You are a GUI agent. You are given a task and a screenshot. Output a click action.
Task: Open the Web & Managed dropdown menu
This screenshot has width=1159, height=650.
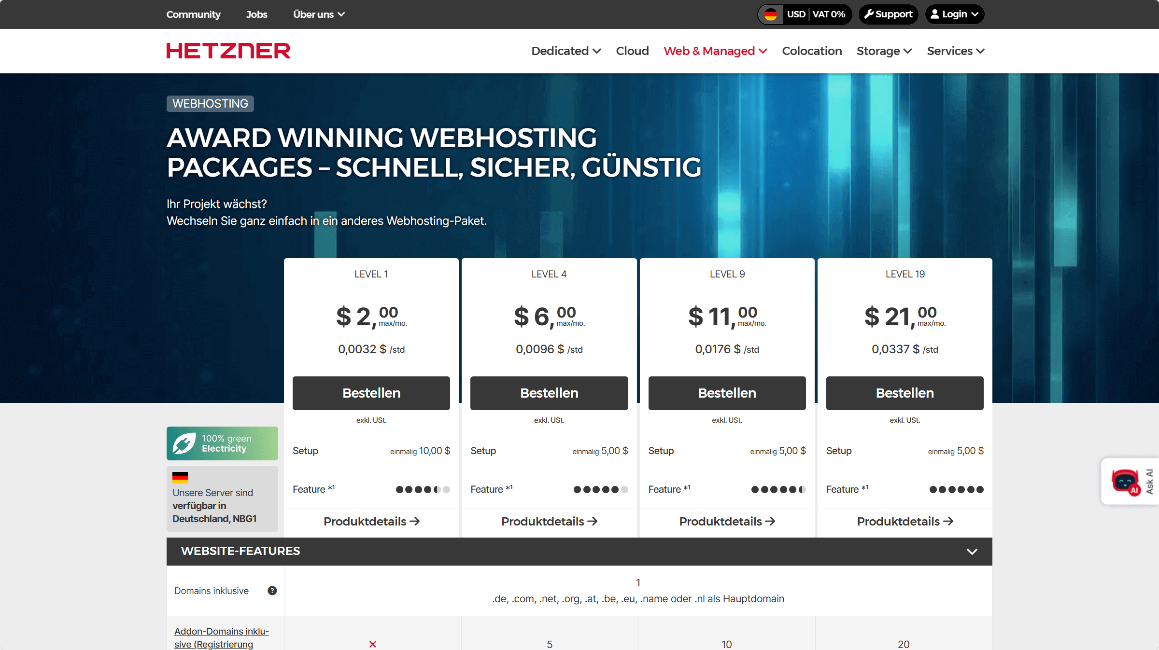715,51
